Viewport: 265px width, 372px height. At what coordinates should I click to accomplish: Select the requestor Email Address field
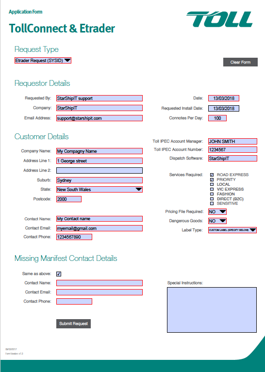[99, 118]
